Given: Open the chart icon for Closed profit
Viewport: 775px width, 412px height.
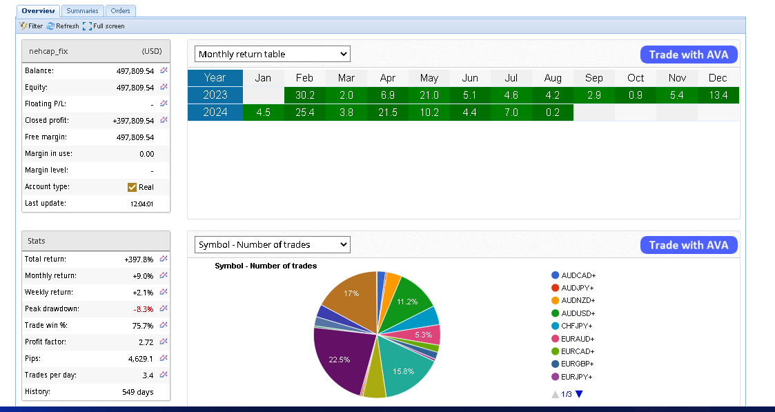Looking at the screenshot, I should click(164, 120).
